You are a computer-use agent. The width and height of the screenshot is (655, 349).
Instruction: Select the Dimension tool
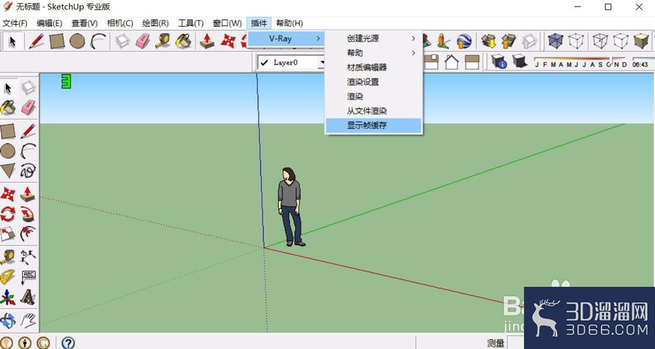pos(28,257)
